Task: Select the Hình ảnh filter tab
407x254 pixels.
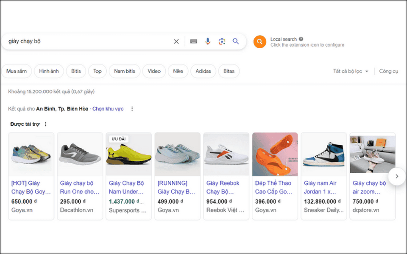Action: pos(49,71)
